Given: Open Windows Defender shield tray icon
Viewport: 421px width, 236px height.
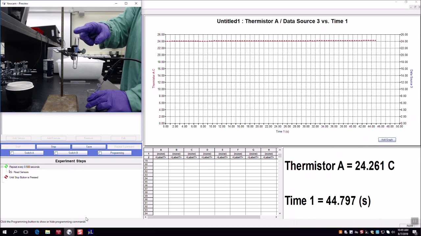Looking at the screenshot, I should tap(372, 232).
